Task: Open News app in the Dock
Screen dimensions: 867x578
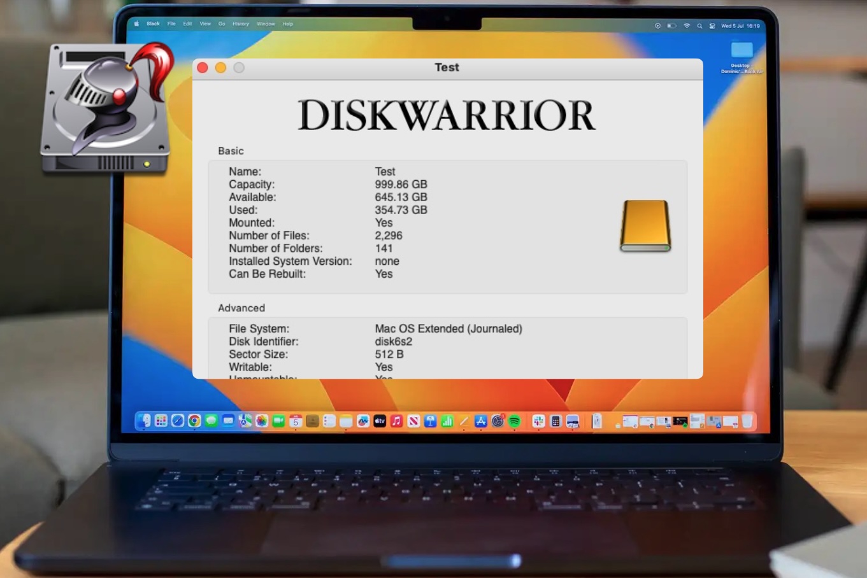Action: click(x=413, y=421)
